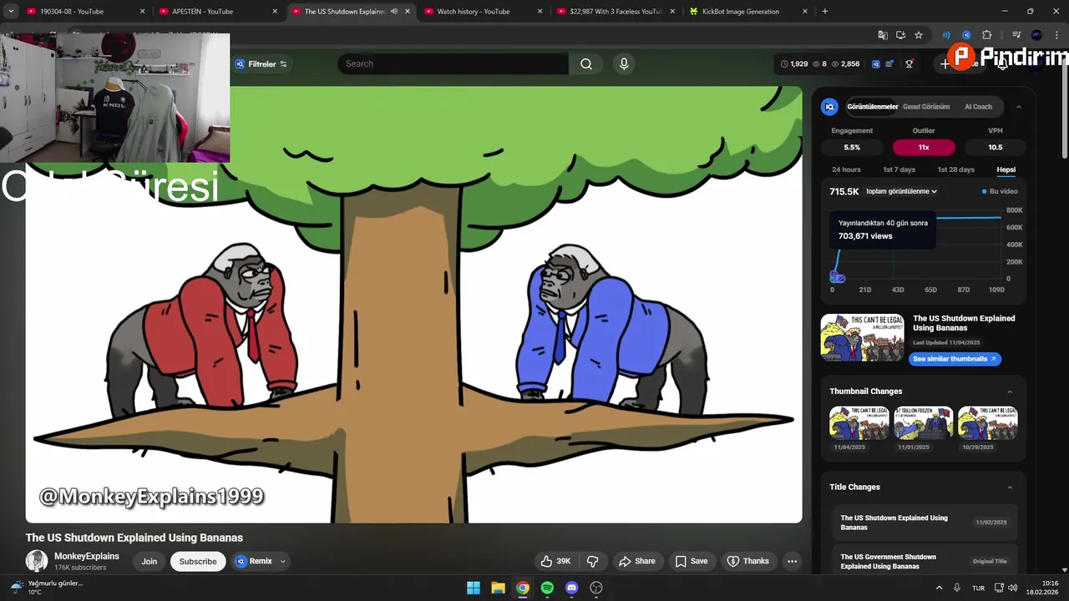1069x601 pixels.
Task: Open toplam görüntülenme dropdown
Action: pyautogui.click(x=901, y=191)
